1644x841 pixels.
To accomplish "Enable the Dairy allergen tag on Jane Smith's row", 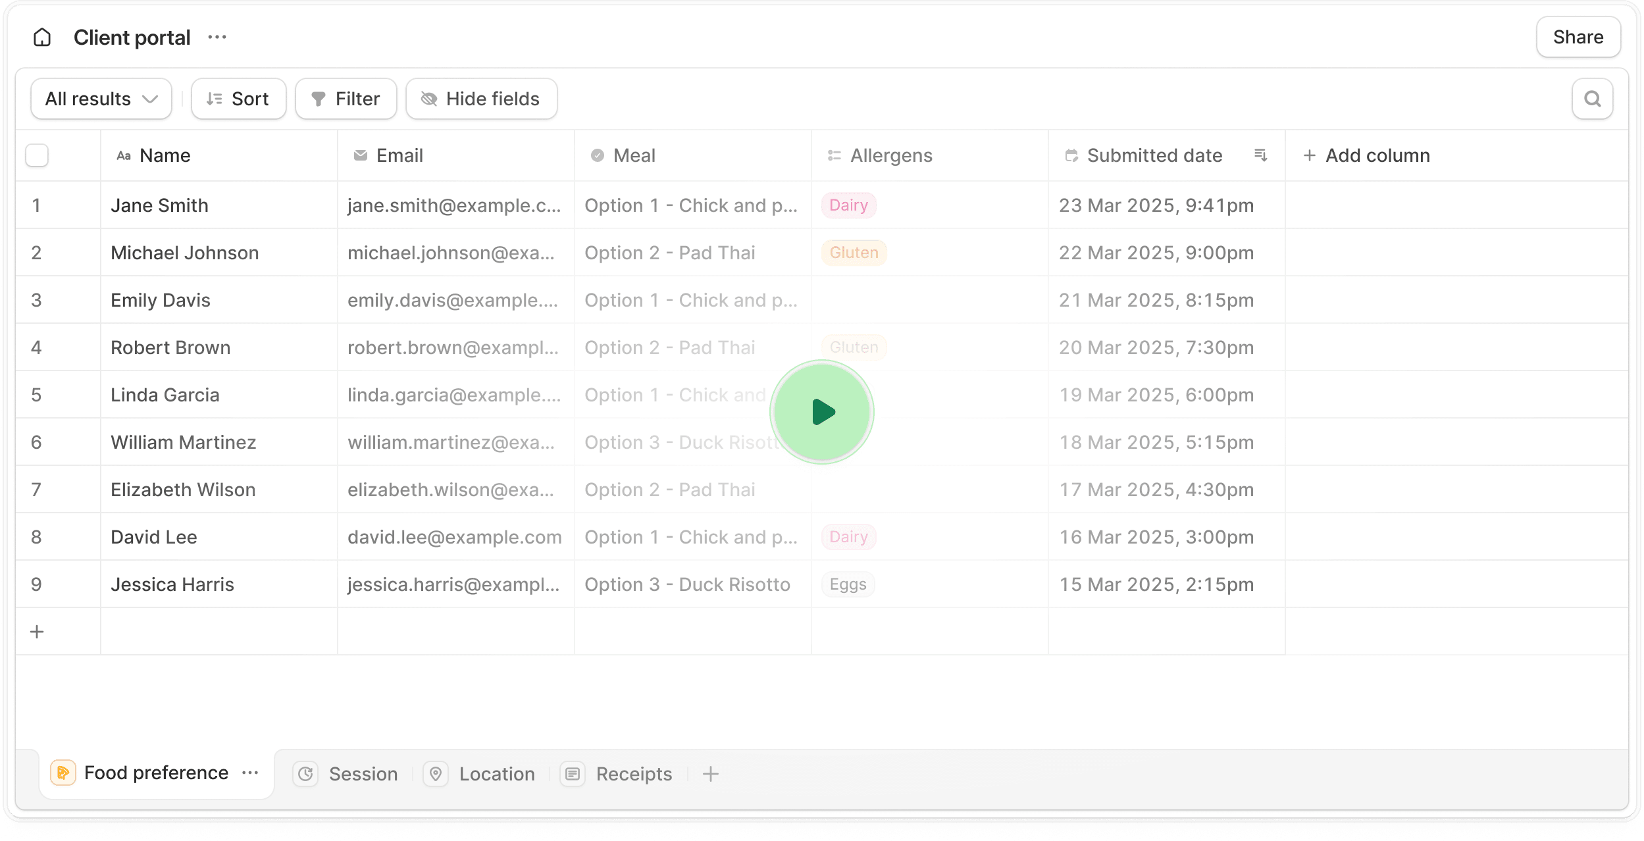I will (848, 205).
